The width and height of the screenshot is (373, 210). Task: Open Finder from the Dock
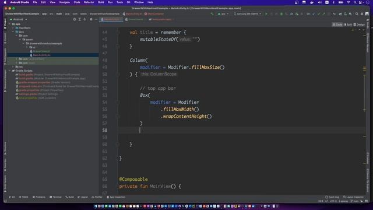96,206
